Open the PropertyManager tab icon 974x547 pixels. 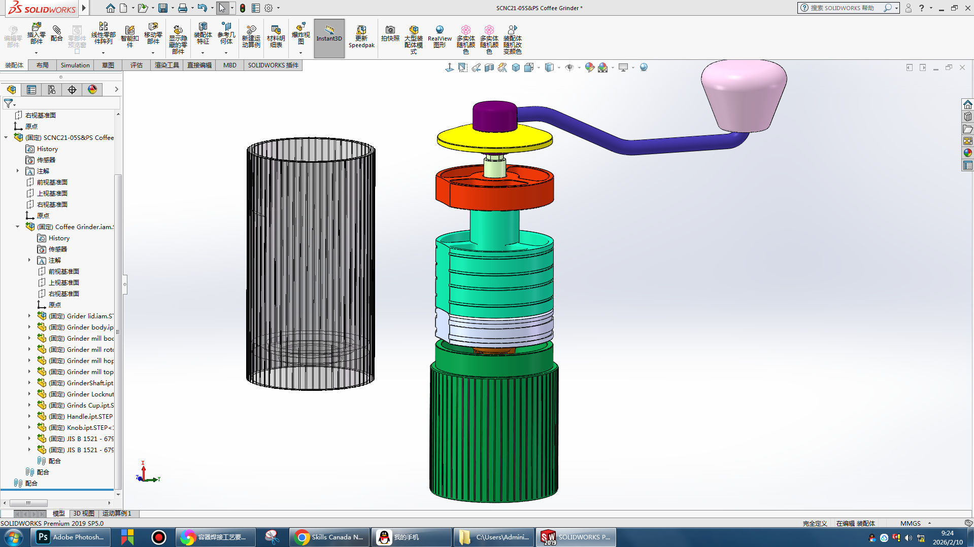[x=31, y=90]
